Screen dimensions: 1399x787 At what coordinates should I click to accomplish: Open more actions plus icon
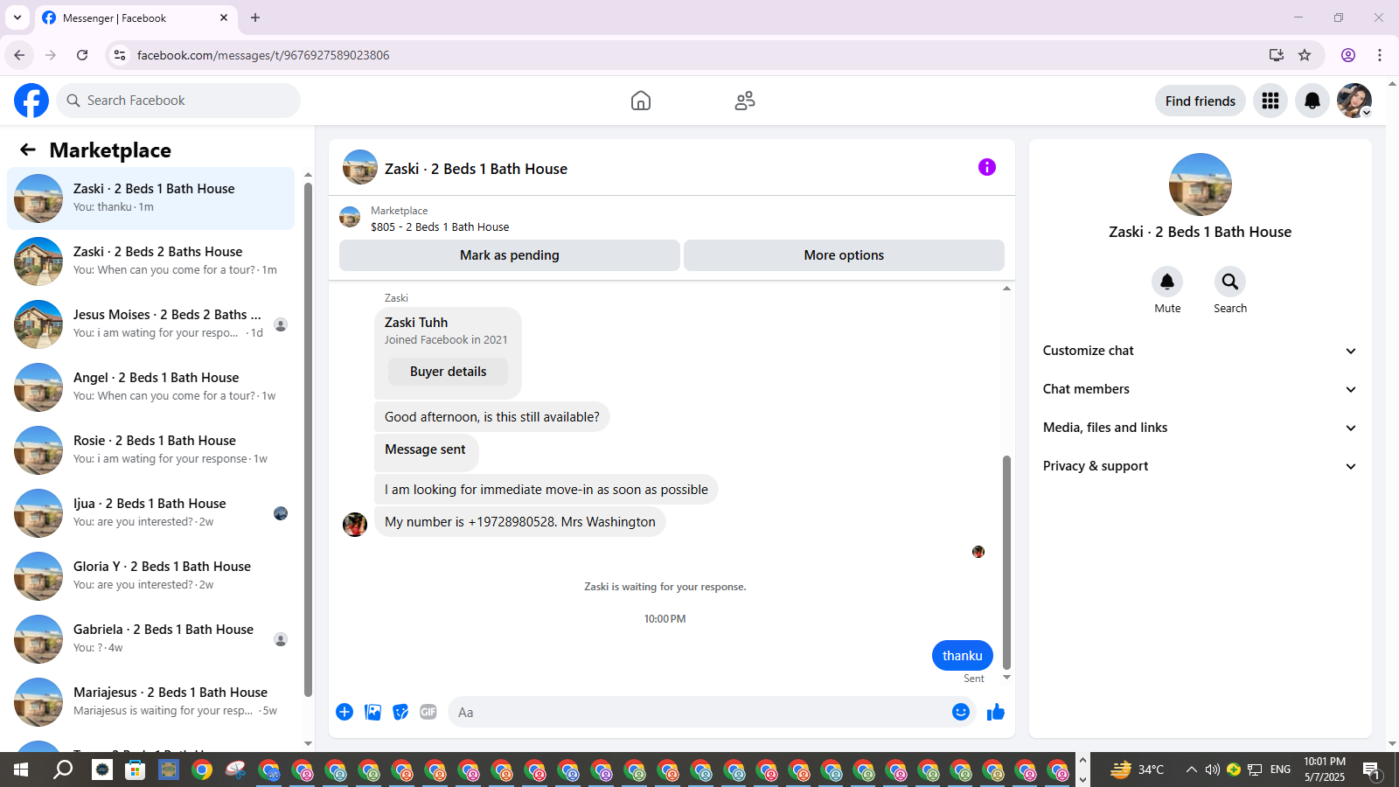click(x=345, y=712)
